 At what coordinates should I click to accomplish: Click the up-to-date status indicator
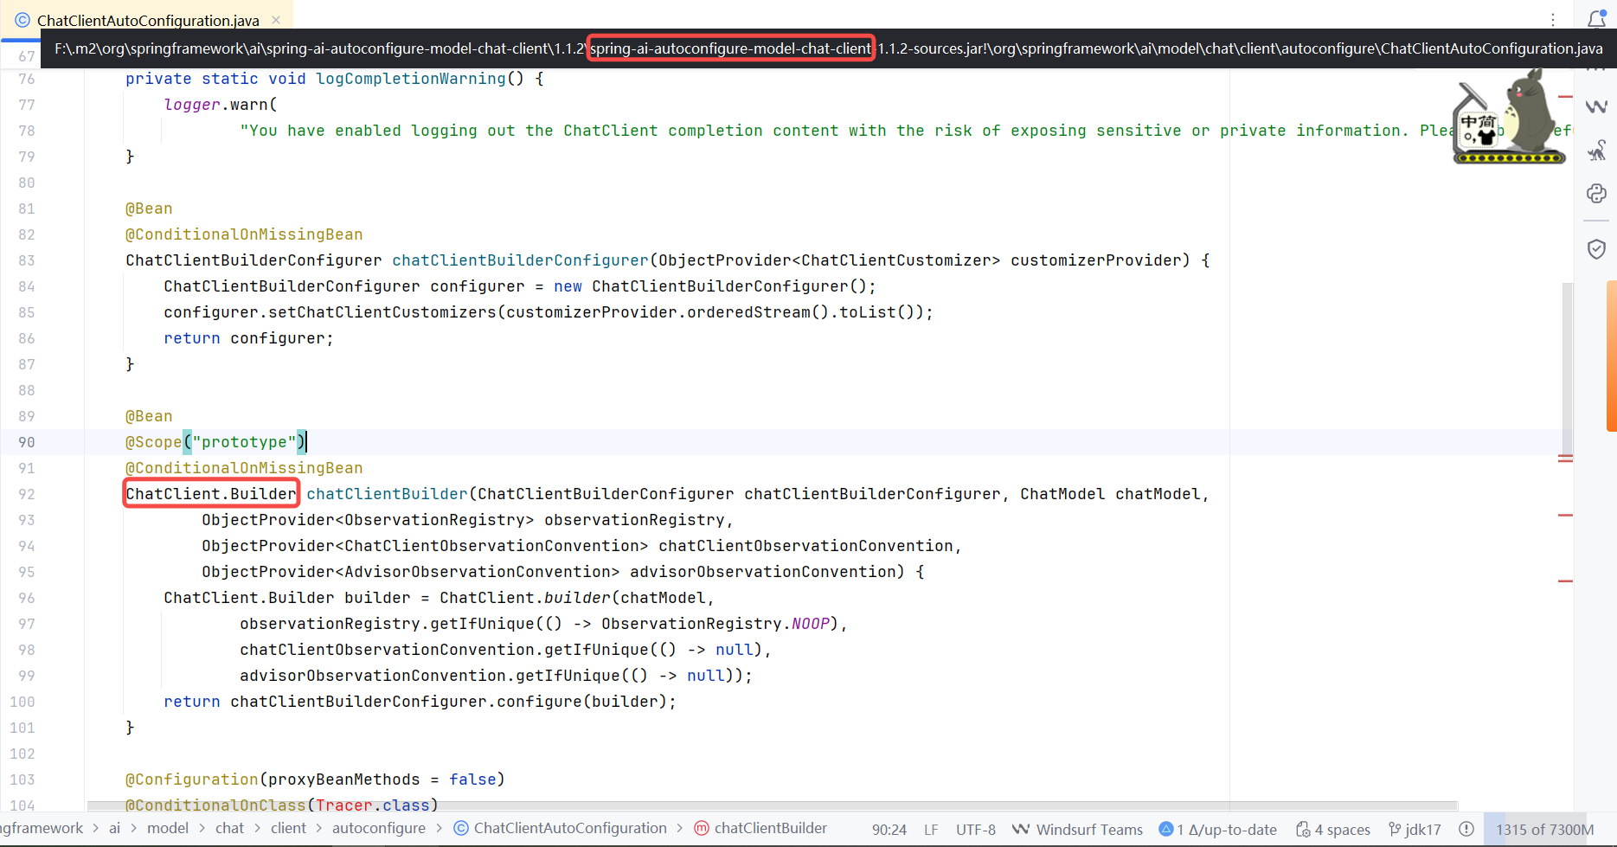tap(1218, 829)
